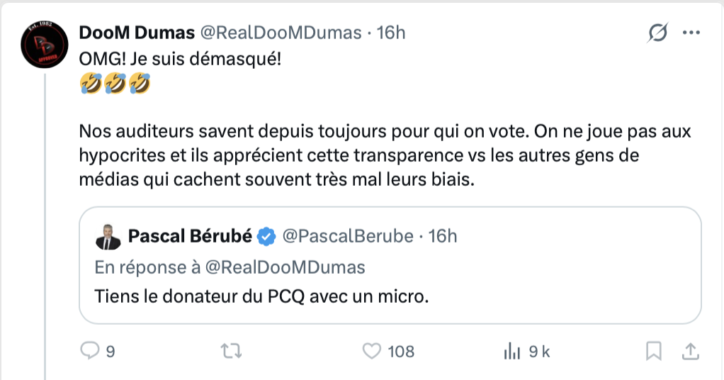Viewport: 724px width, 380px height.
Task: Open Pascal Bérubé's quoted avatar
Action: [108, 238]
